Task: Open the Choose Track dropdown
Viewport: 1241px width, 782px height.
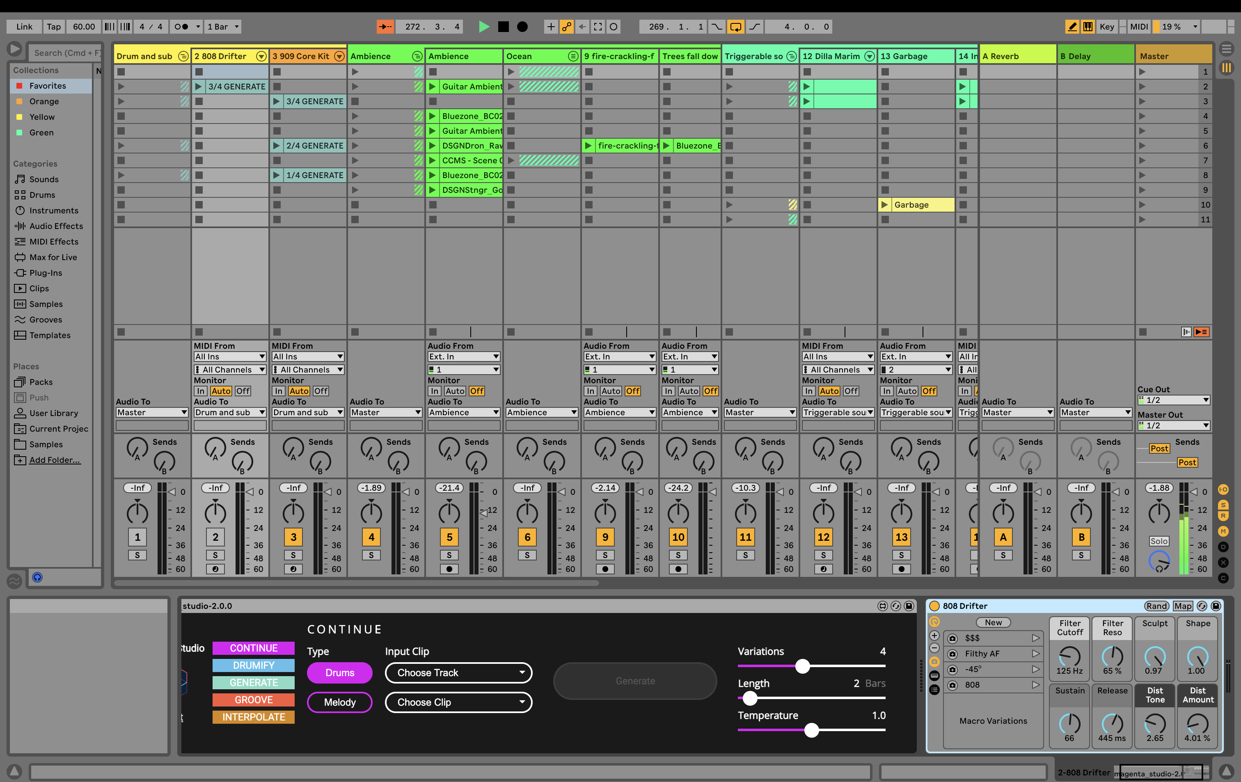Action: coord(458,673)
